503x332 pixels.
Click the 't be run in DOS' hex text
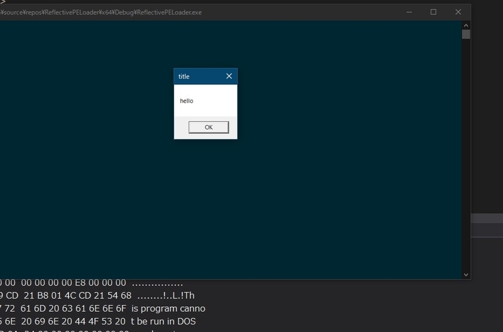pos(163,321)
